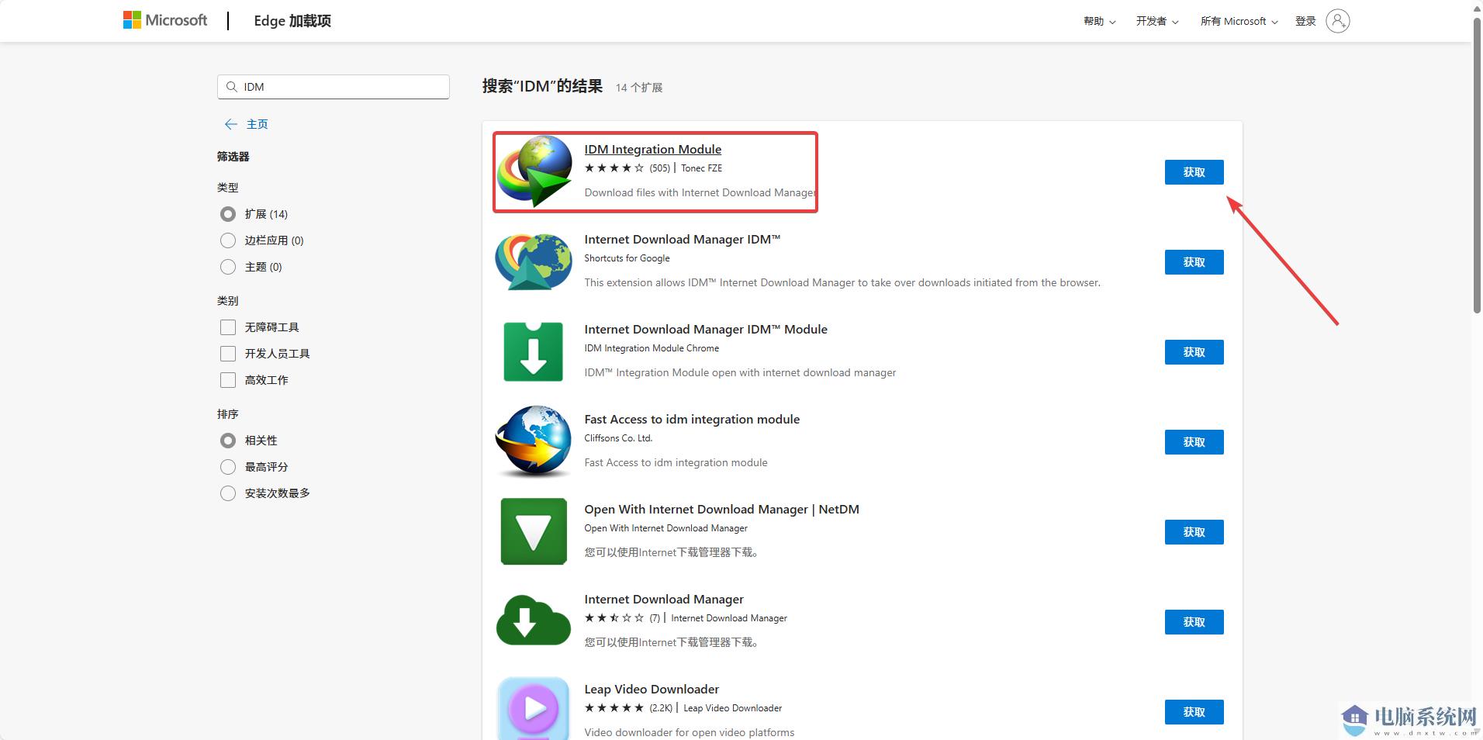This screenshot has width=1483, height=740.
Task: Click the Microsoft logo
Action: click(x=165, y=20)
